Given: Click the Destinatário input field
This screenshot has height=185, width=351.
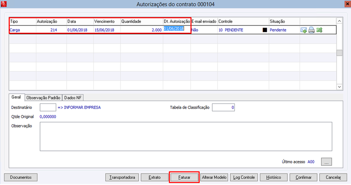Looking at the screenshot, I should coord(48,107).
